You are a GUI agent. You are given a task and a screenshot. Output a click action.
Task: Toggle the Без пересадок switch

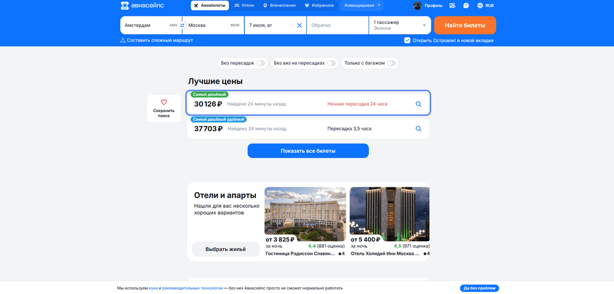[261, 63]
